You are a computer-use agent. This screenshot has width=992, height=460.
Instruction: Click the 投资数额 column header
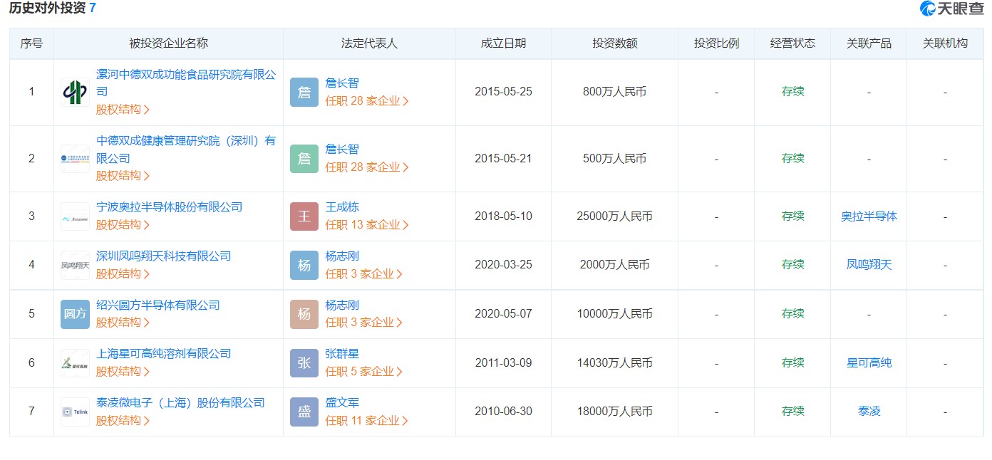(x=614, y=43)
